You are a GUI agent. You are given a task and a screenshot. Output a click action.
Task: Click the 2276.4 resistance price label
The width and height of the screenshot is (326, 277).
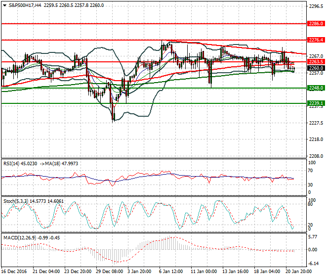click(x=316, y=40)
